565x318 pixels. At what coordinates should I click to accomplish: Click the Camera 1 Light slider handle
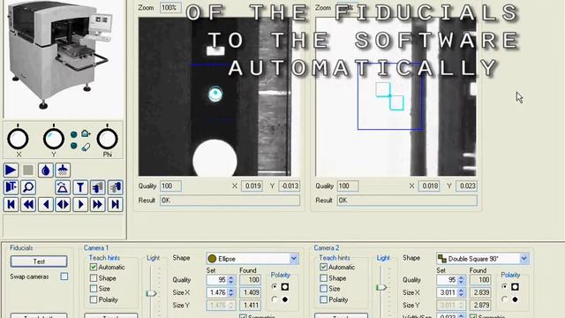pyautogui.click(x=151, y=293)
